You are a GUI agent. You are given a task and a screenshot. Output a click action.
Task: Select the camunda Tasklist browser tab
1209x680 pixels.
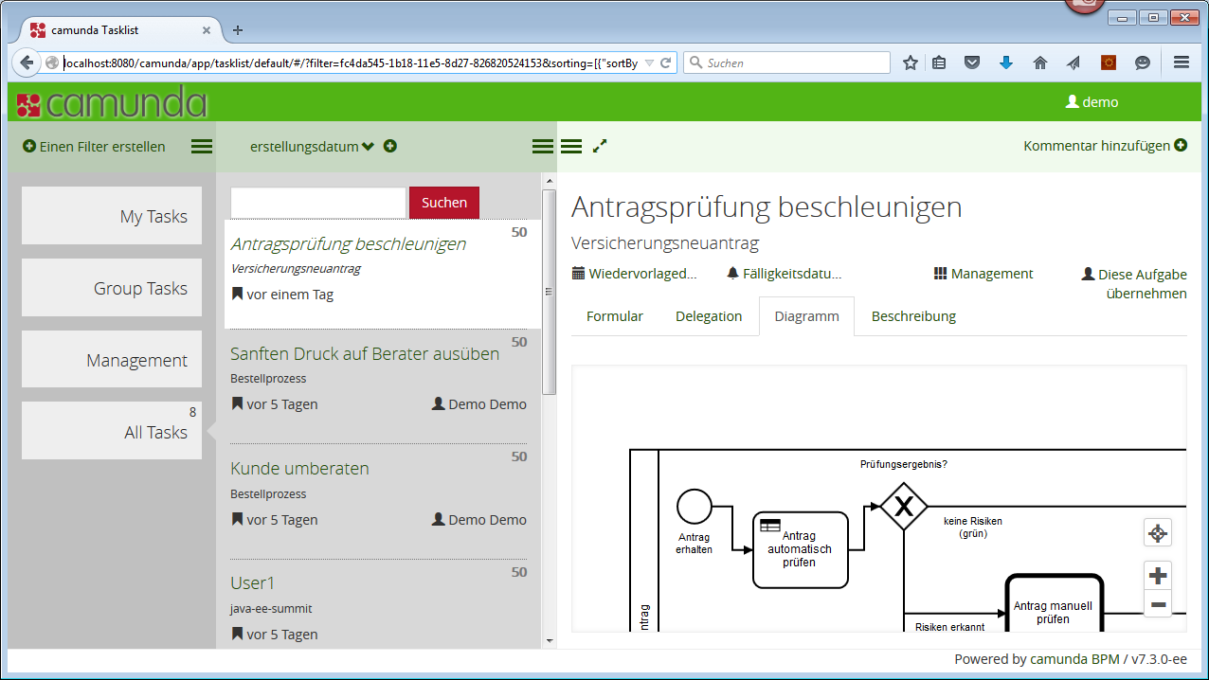point(121,30)
